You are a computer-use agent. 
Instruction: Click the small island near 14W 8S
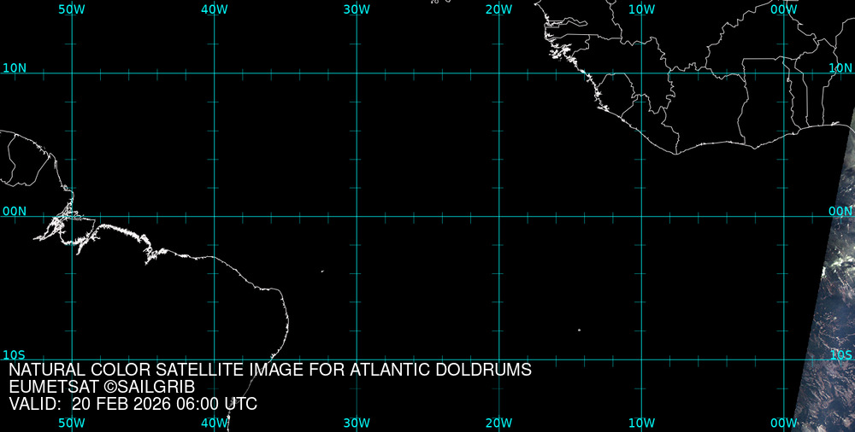pyautogui.click(x=579, y=330)
